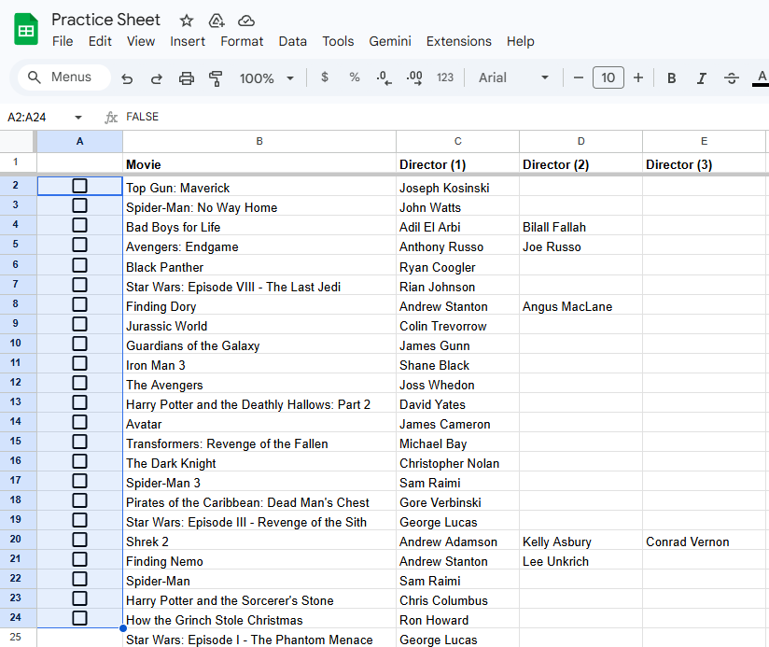Open the name box dropdown arrow
This screenshot has height=647, width=769.
click(x=78, y=118)
